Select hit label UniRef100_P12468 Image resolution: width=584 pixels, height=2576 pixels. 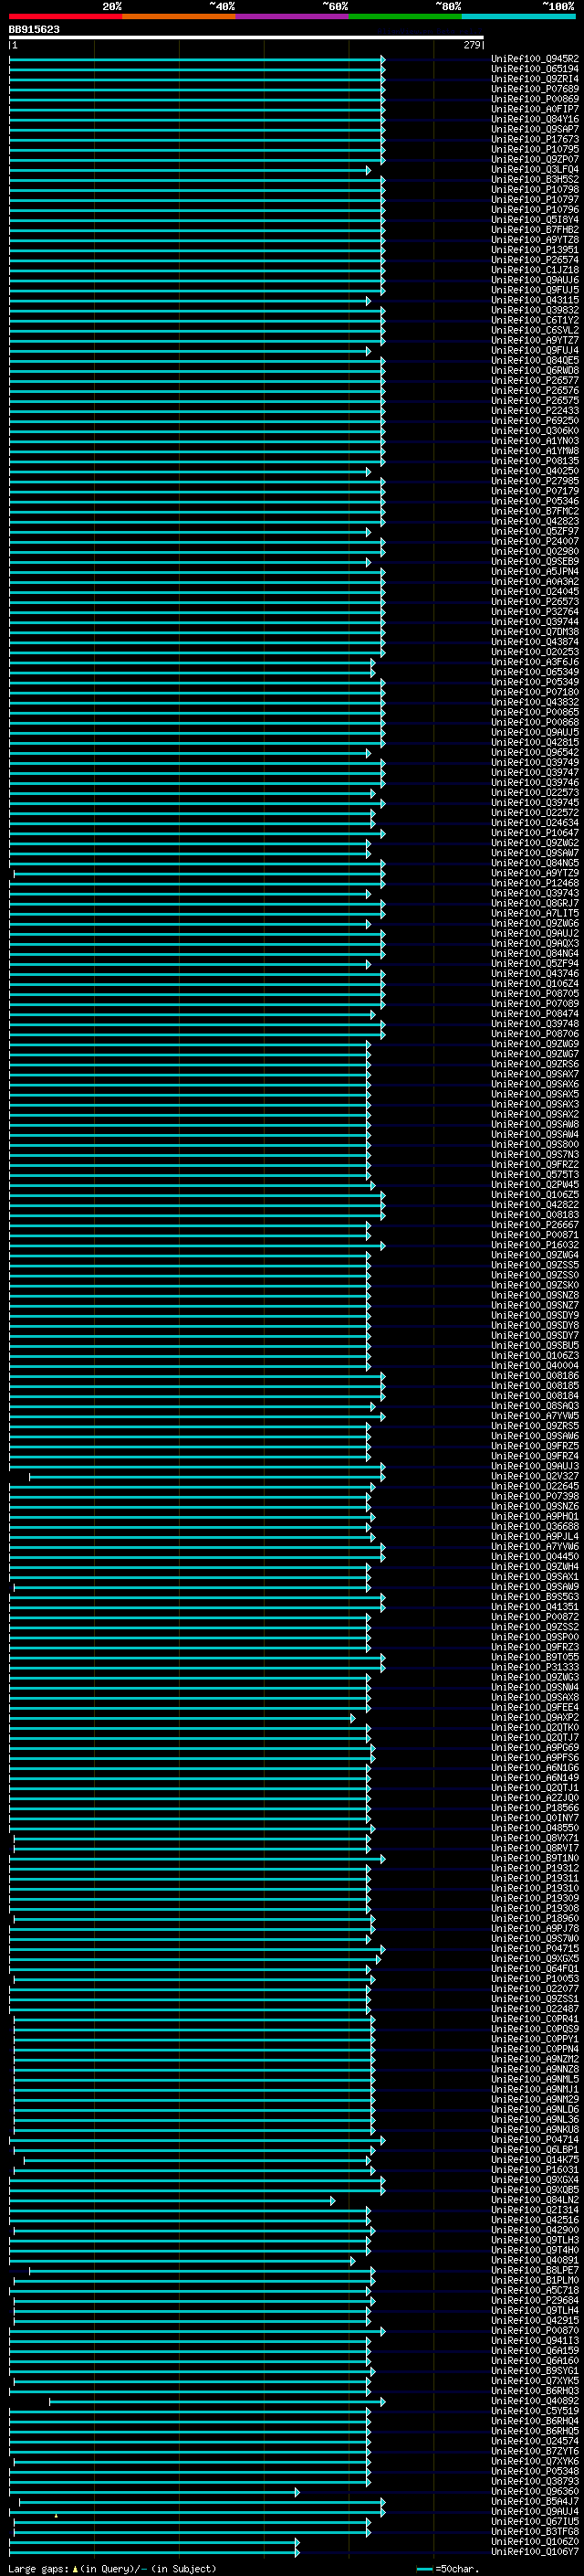[x=535, y=883]
